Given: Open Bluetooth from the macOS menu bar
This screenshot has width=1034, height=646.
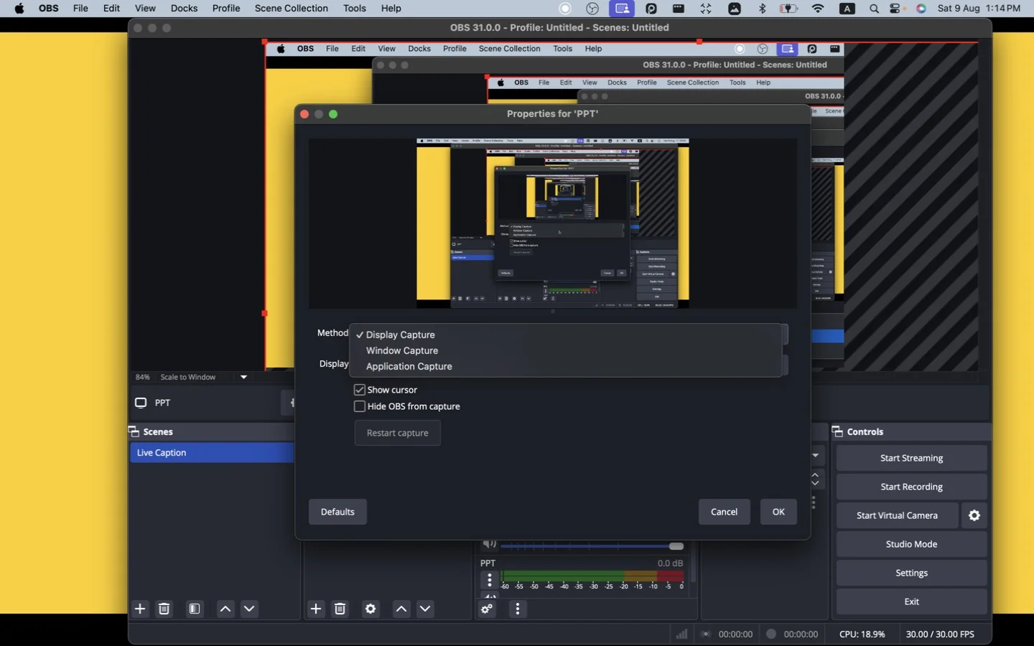Looking at the screenshot, I should 763,9.
